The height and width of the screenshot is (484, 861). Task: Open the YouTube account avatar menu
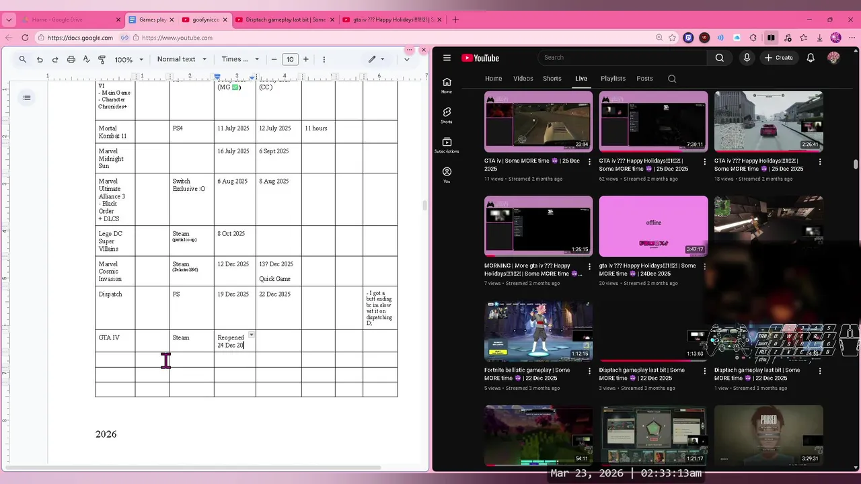833,58
